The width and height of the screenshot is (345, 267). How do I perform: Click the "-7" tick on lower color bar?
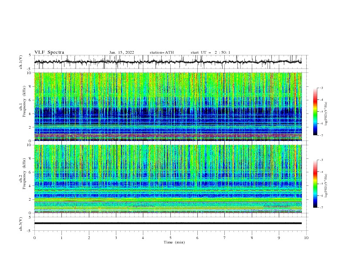pyautogui.click(x=321, y=207)
